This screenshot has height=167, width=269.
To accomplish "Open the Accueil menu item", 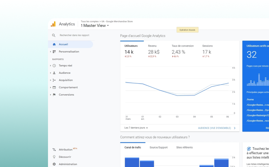I will tap(71, 44).
